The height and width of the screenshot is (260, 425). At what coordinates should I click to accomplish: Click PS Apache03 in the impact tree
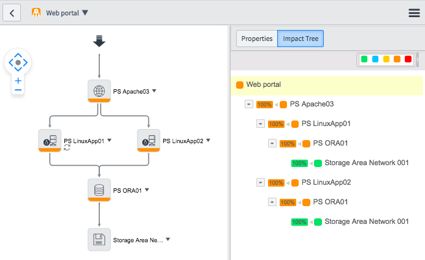point(312,104)
